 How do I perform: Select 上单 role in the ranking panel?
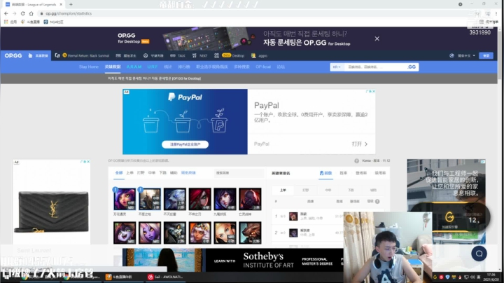pyautogui.click(x=283, y=190)
